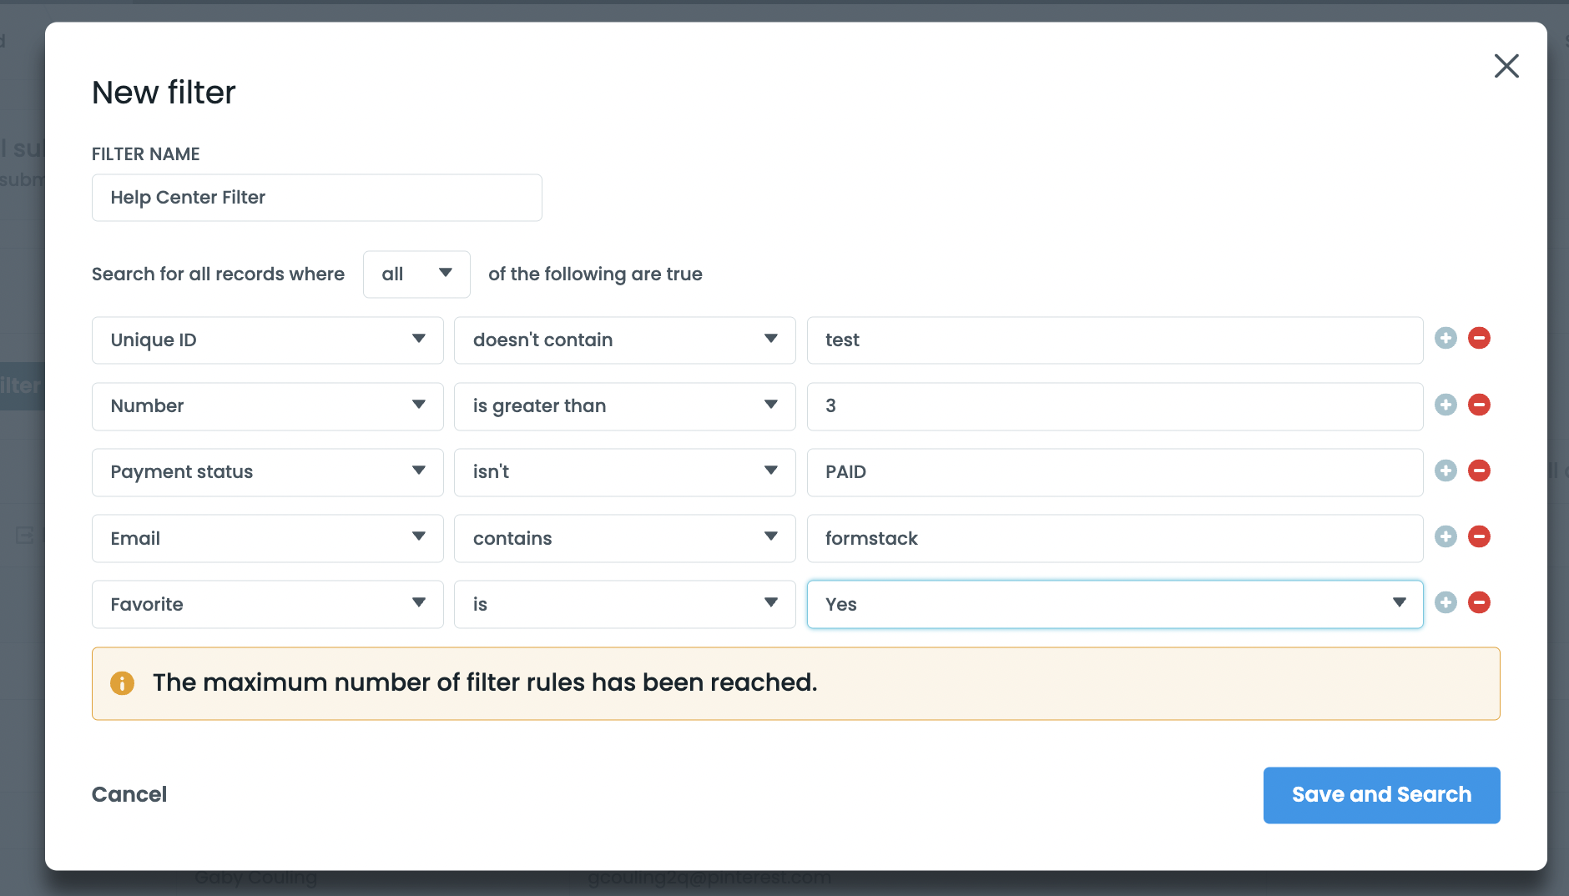The image size is (1569, 896).
Task: Select the Help Center Filter name field
Action: 316,198
